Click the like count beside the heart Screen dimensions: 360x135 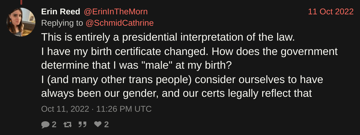click(106, 124)
